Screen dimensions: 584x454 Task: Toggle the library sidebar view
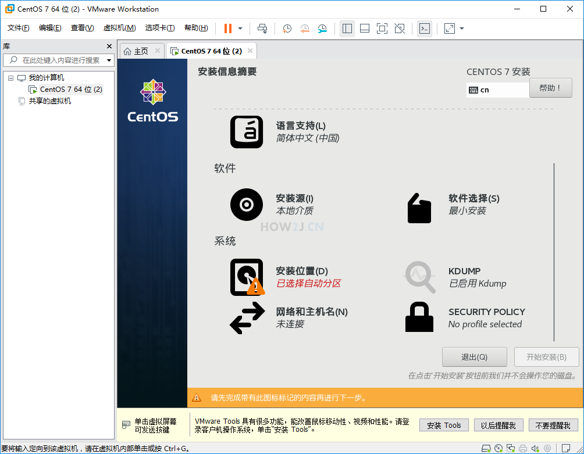click(x=347, y=28)
